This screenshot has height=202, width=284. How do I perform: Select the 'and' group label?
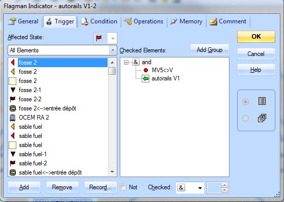coord(146,62)
